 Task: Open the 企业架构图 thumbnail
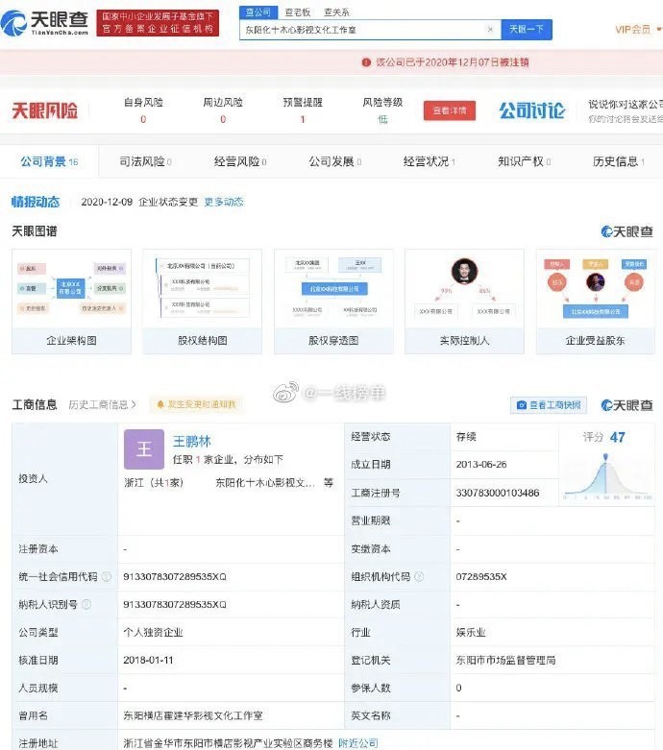pos(71,302)
